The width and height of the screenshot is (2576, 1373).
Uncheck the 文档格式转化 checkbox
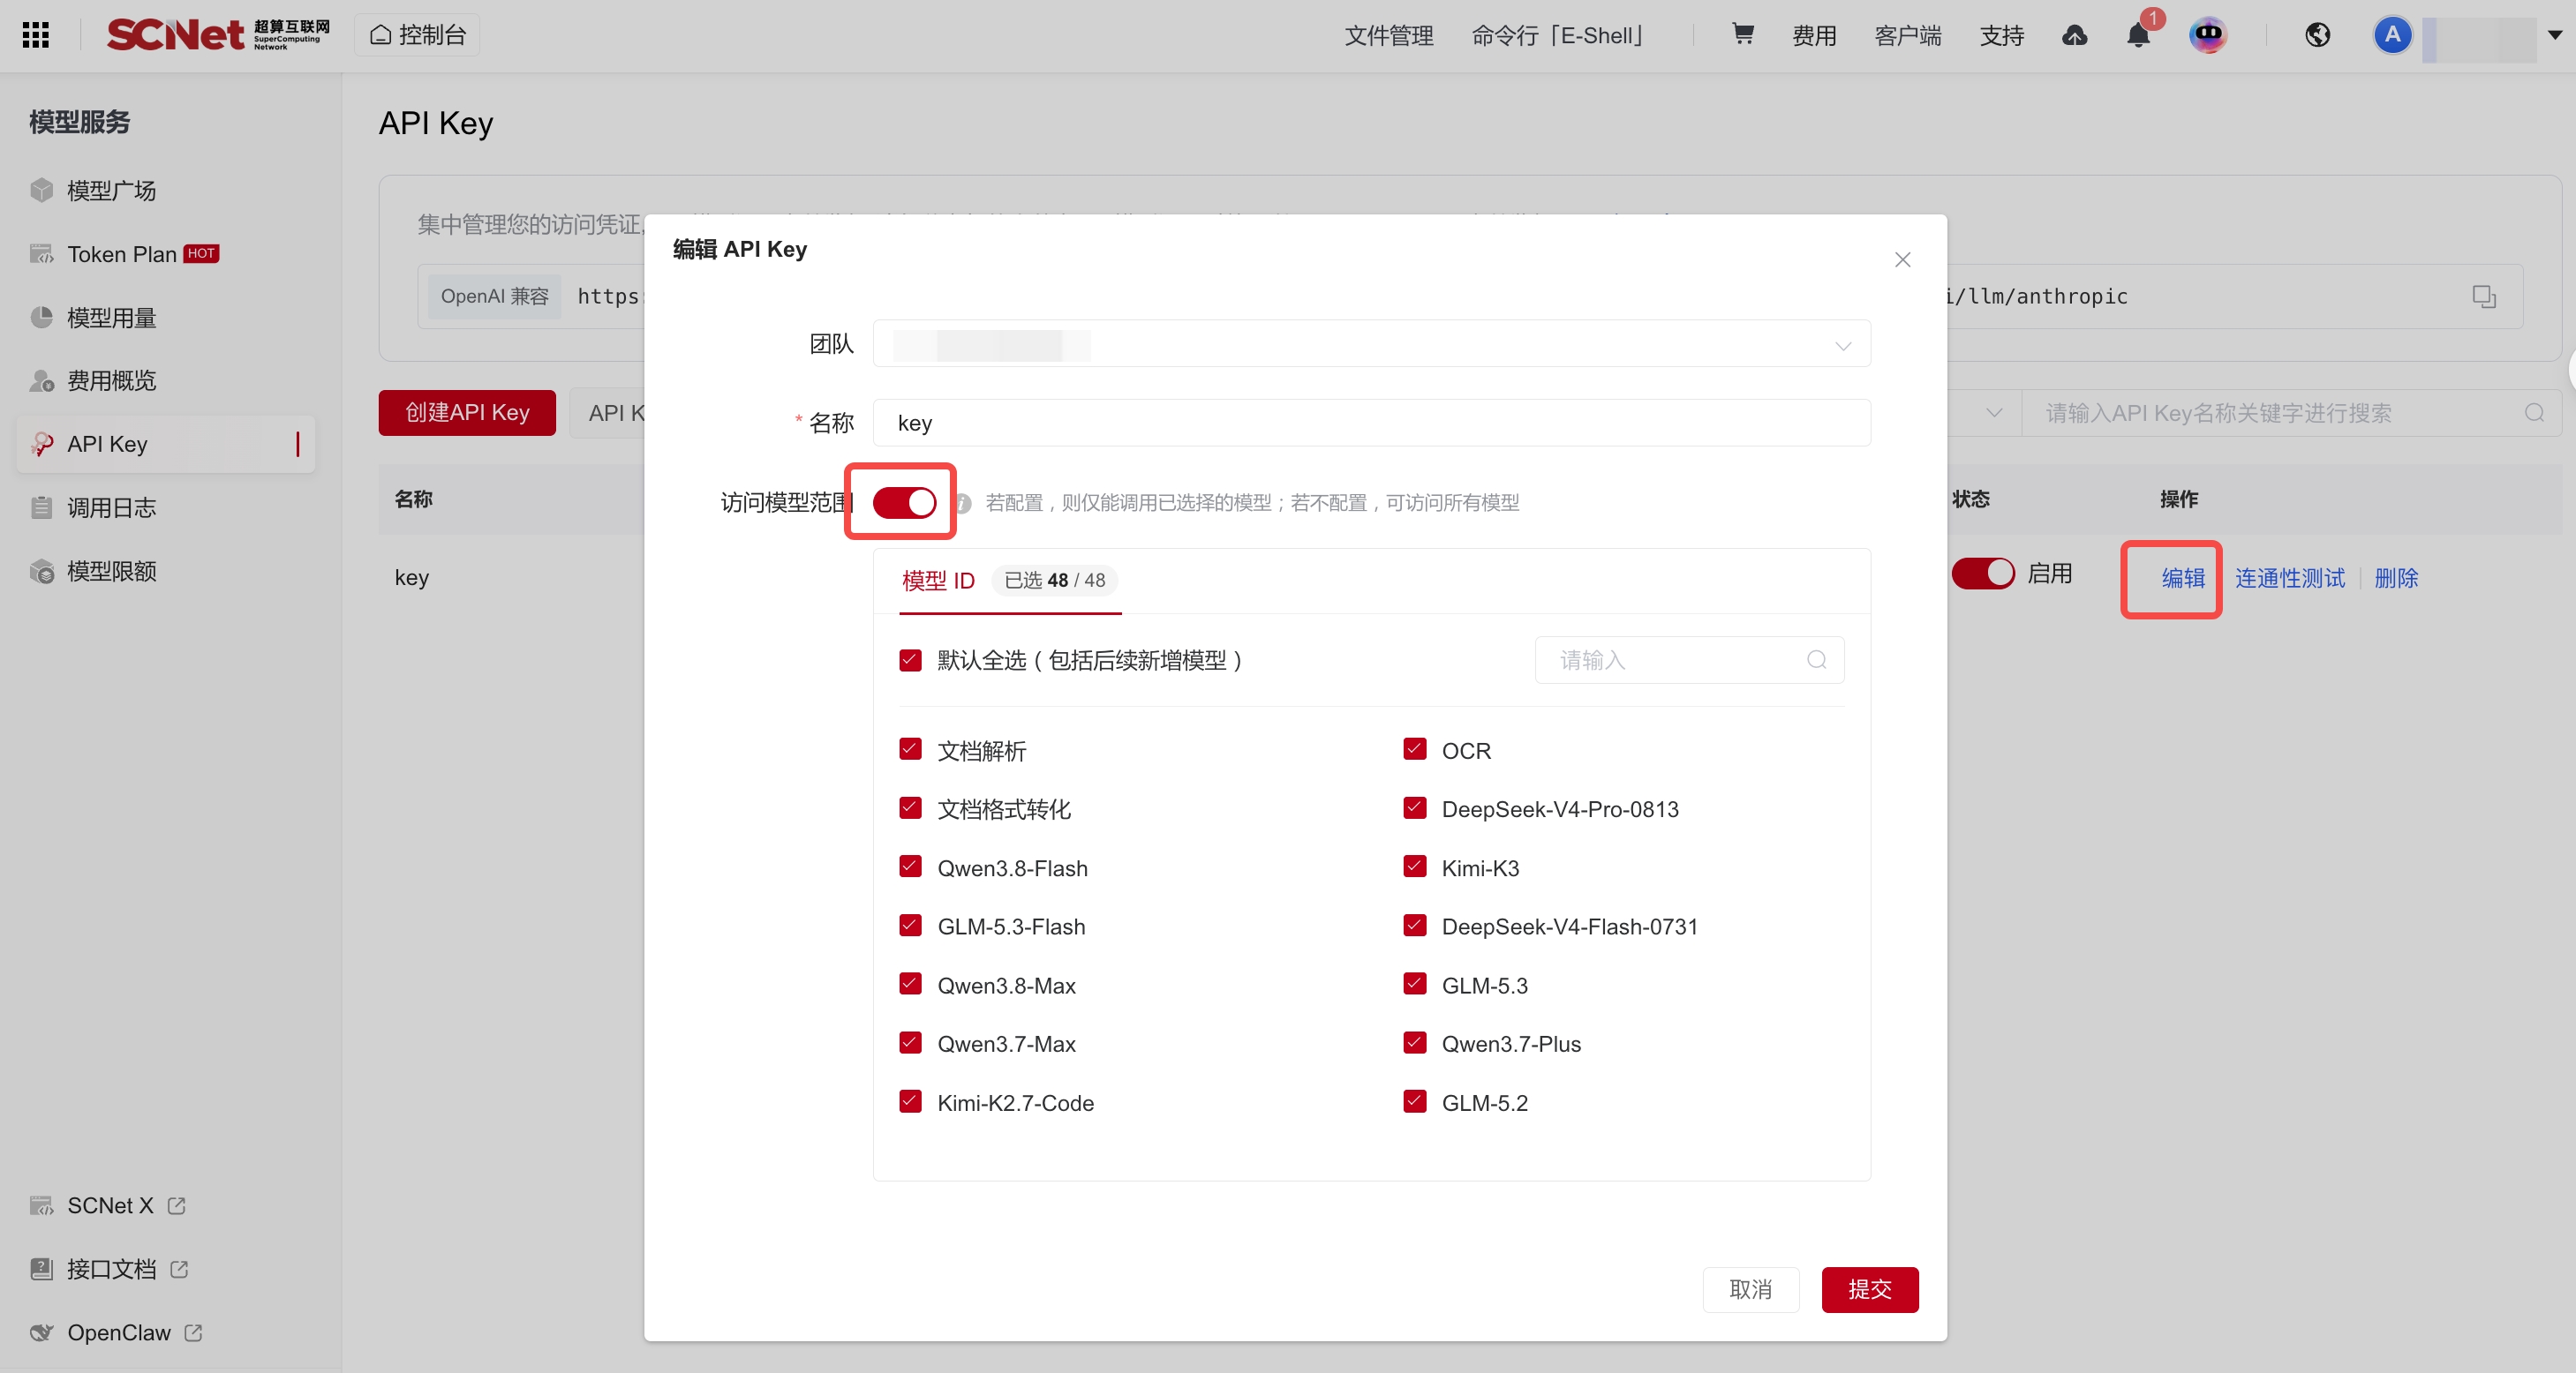pos(910,807)
